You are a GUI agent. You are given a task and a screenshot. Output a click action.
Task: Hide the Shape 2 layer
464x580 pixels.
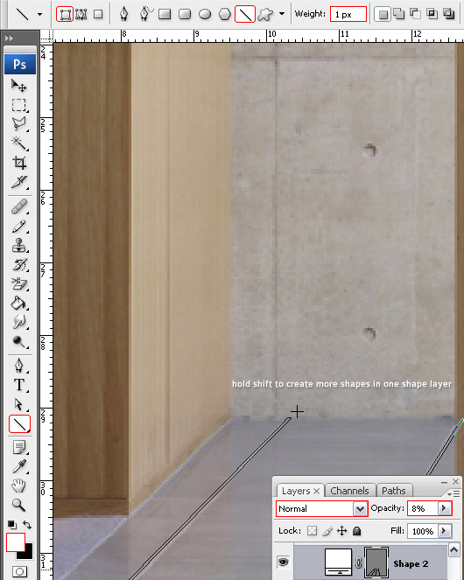click(x=284, y=563)
